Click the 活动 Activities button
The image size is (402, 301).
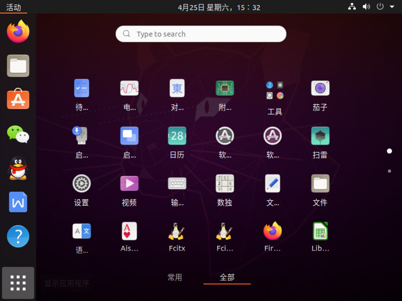[14, 7]
